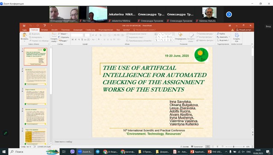Screen dimensions: 273x155
Task: Toggle underline (Ч) text formatting
Action: (79, 40)
